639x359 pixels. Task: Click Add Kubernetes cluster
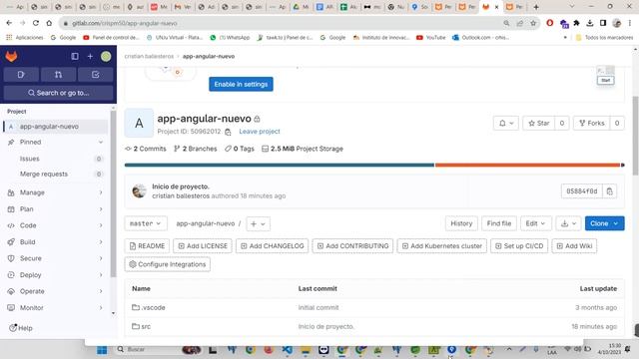pyautogui.click(x=441, y=246)
